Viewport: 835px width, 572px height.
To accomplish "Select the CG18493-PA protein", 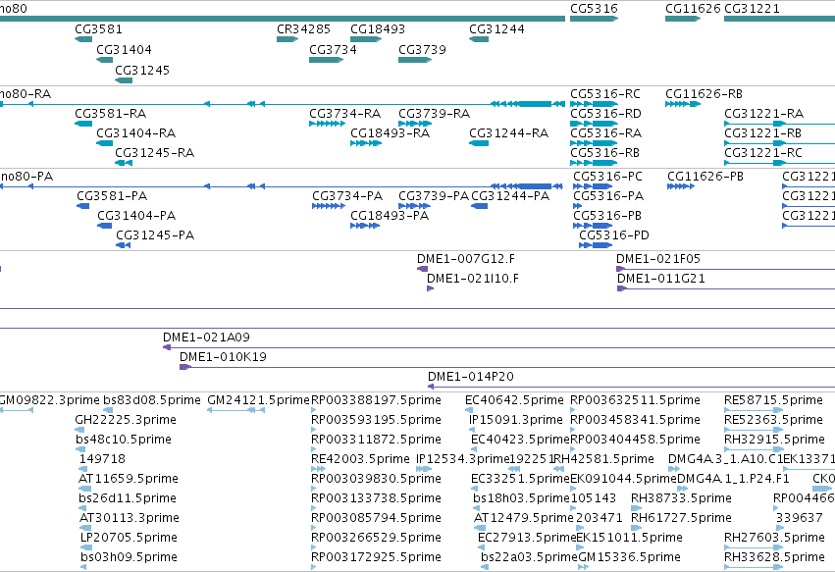I will pos(365,226).
